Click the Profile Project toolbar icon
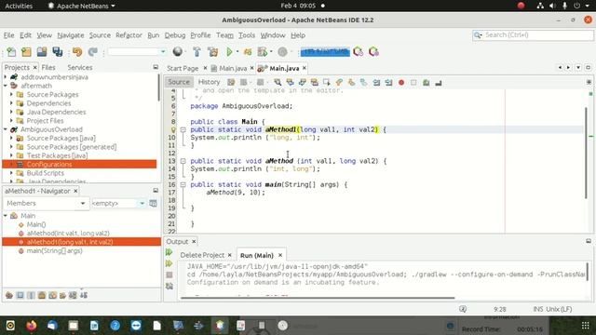Viewport: 596px width, 335px height. coord(263,52)
